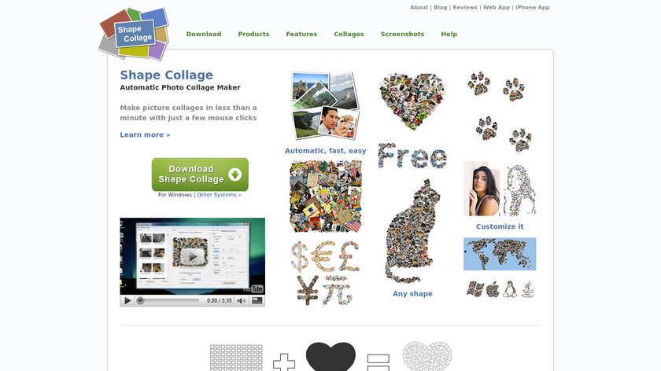Mute the video volume icon
This screenshot has height=371, width=661.
(241, 301)
